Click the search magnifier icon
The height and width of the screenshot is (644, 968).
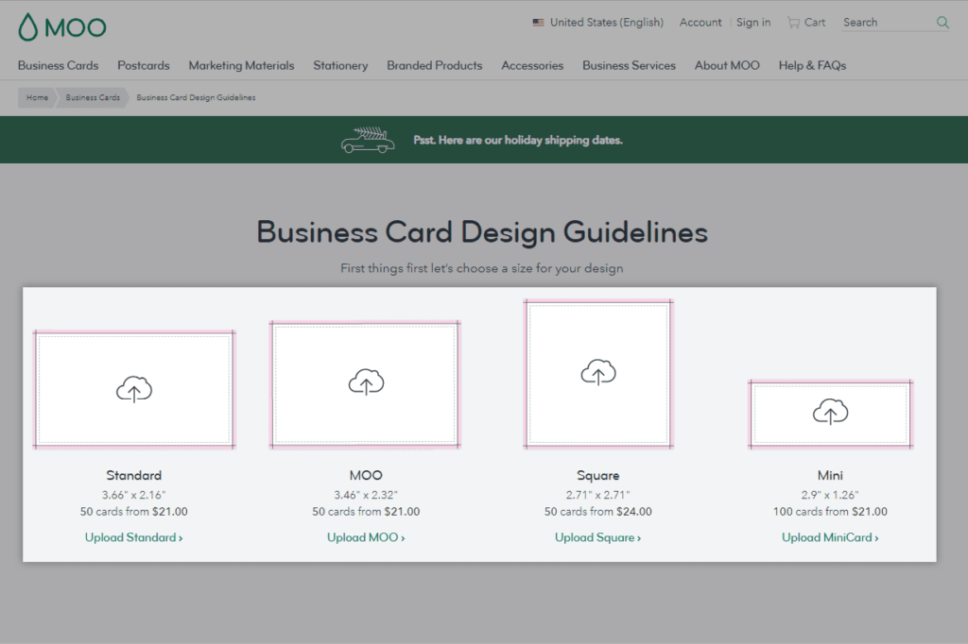[x=942, y=23]
